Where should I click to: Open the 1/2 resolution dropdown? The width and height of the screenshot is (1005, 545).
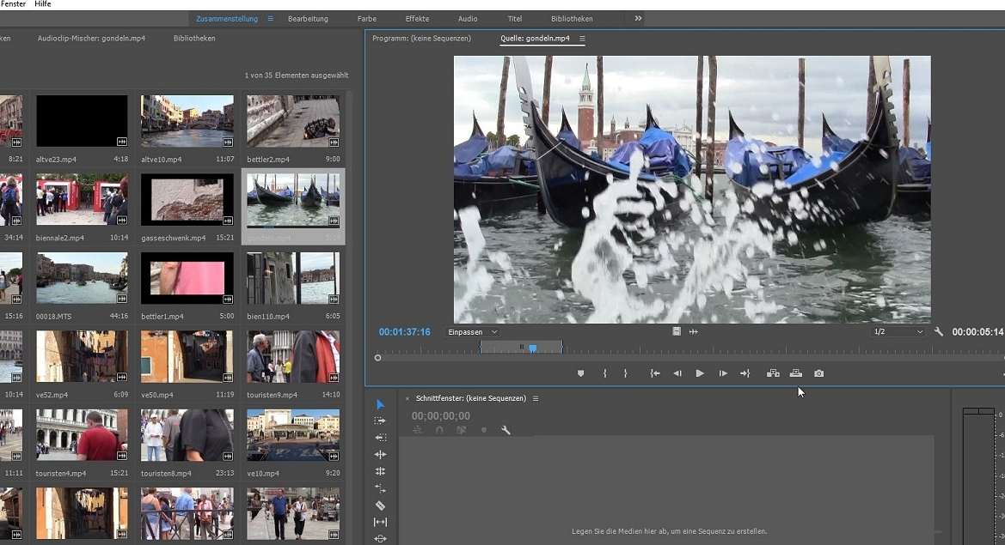tap(898, 331)
